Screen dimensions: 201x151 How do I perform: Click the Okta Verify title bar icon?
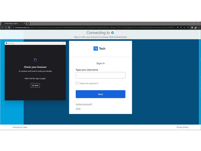6,43
